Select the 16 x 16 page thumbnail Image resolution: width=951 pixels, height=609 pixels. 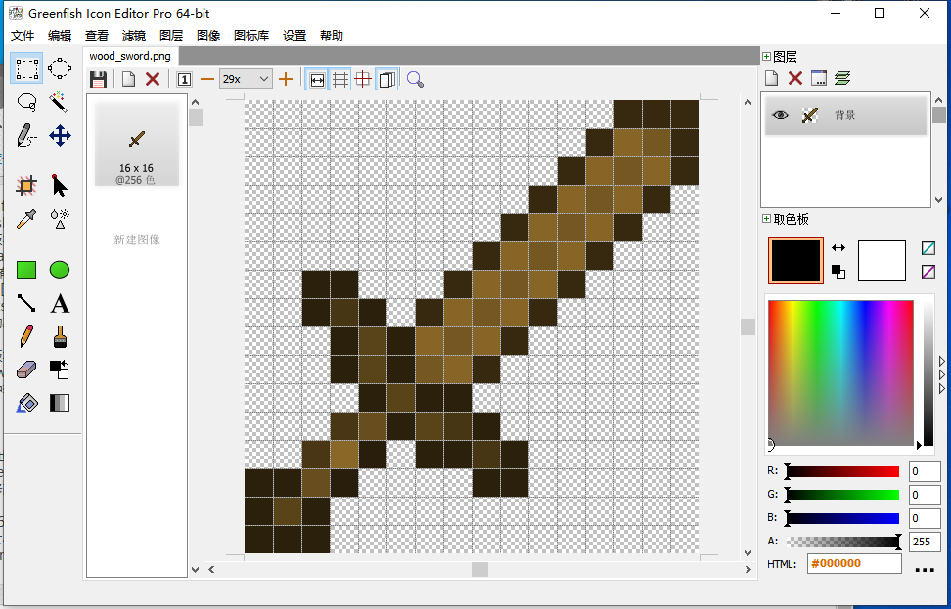tap(136, 143)
